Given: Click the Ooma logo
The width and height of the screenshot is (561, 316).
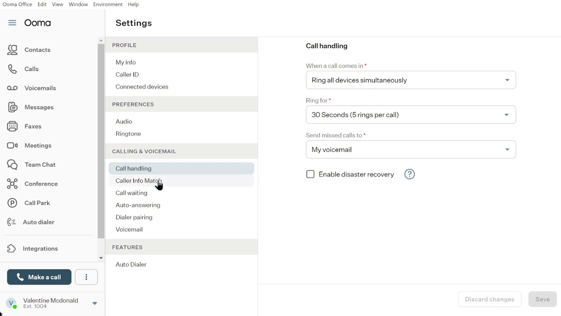Looking at the screenshot, I should pyautogui.click(x=38, y=23).
